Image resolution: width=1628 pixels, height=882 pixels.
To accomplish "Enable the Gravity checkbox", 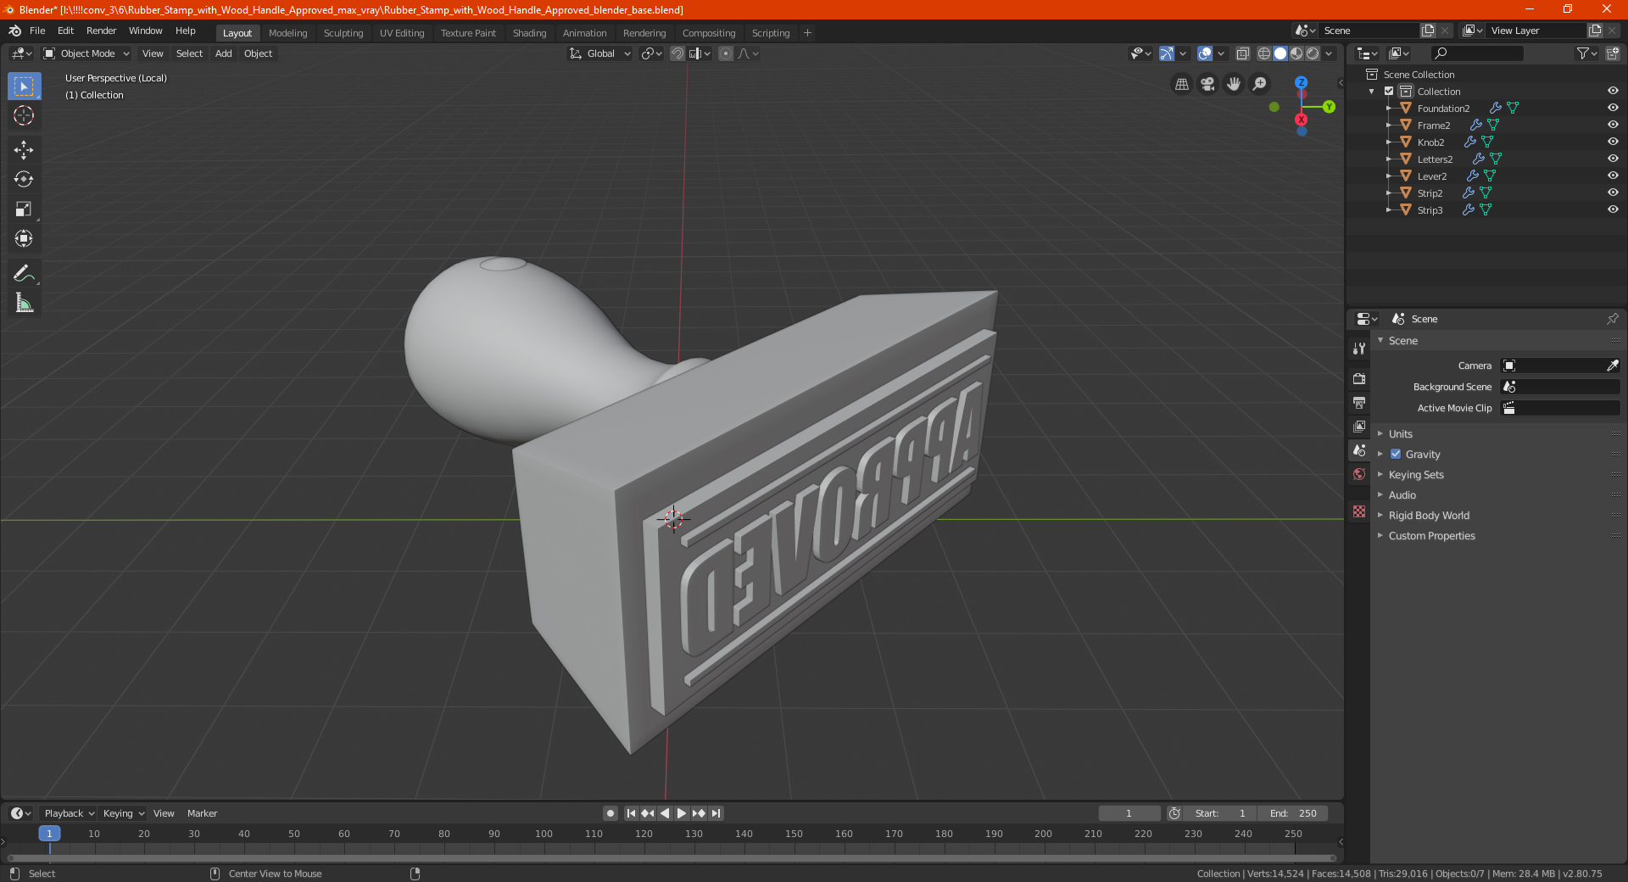I will point(1396,455).
